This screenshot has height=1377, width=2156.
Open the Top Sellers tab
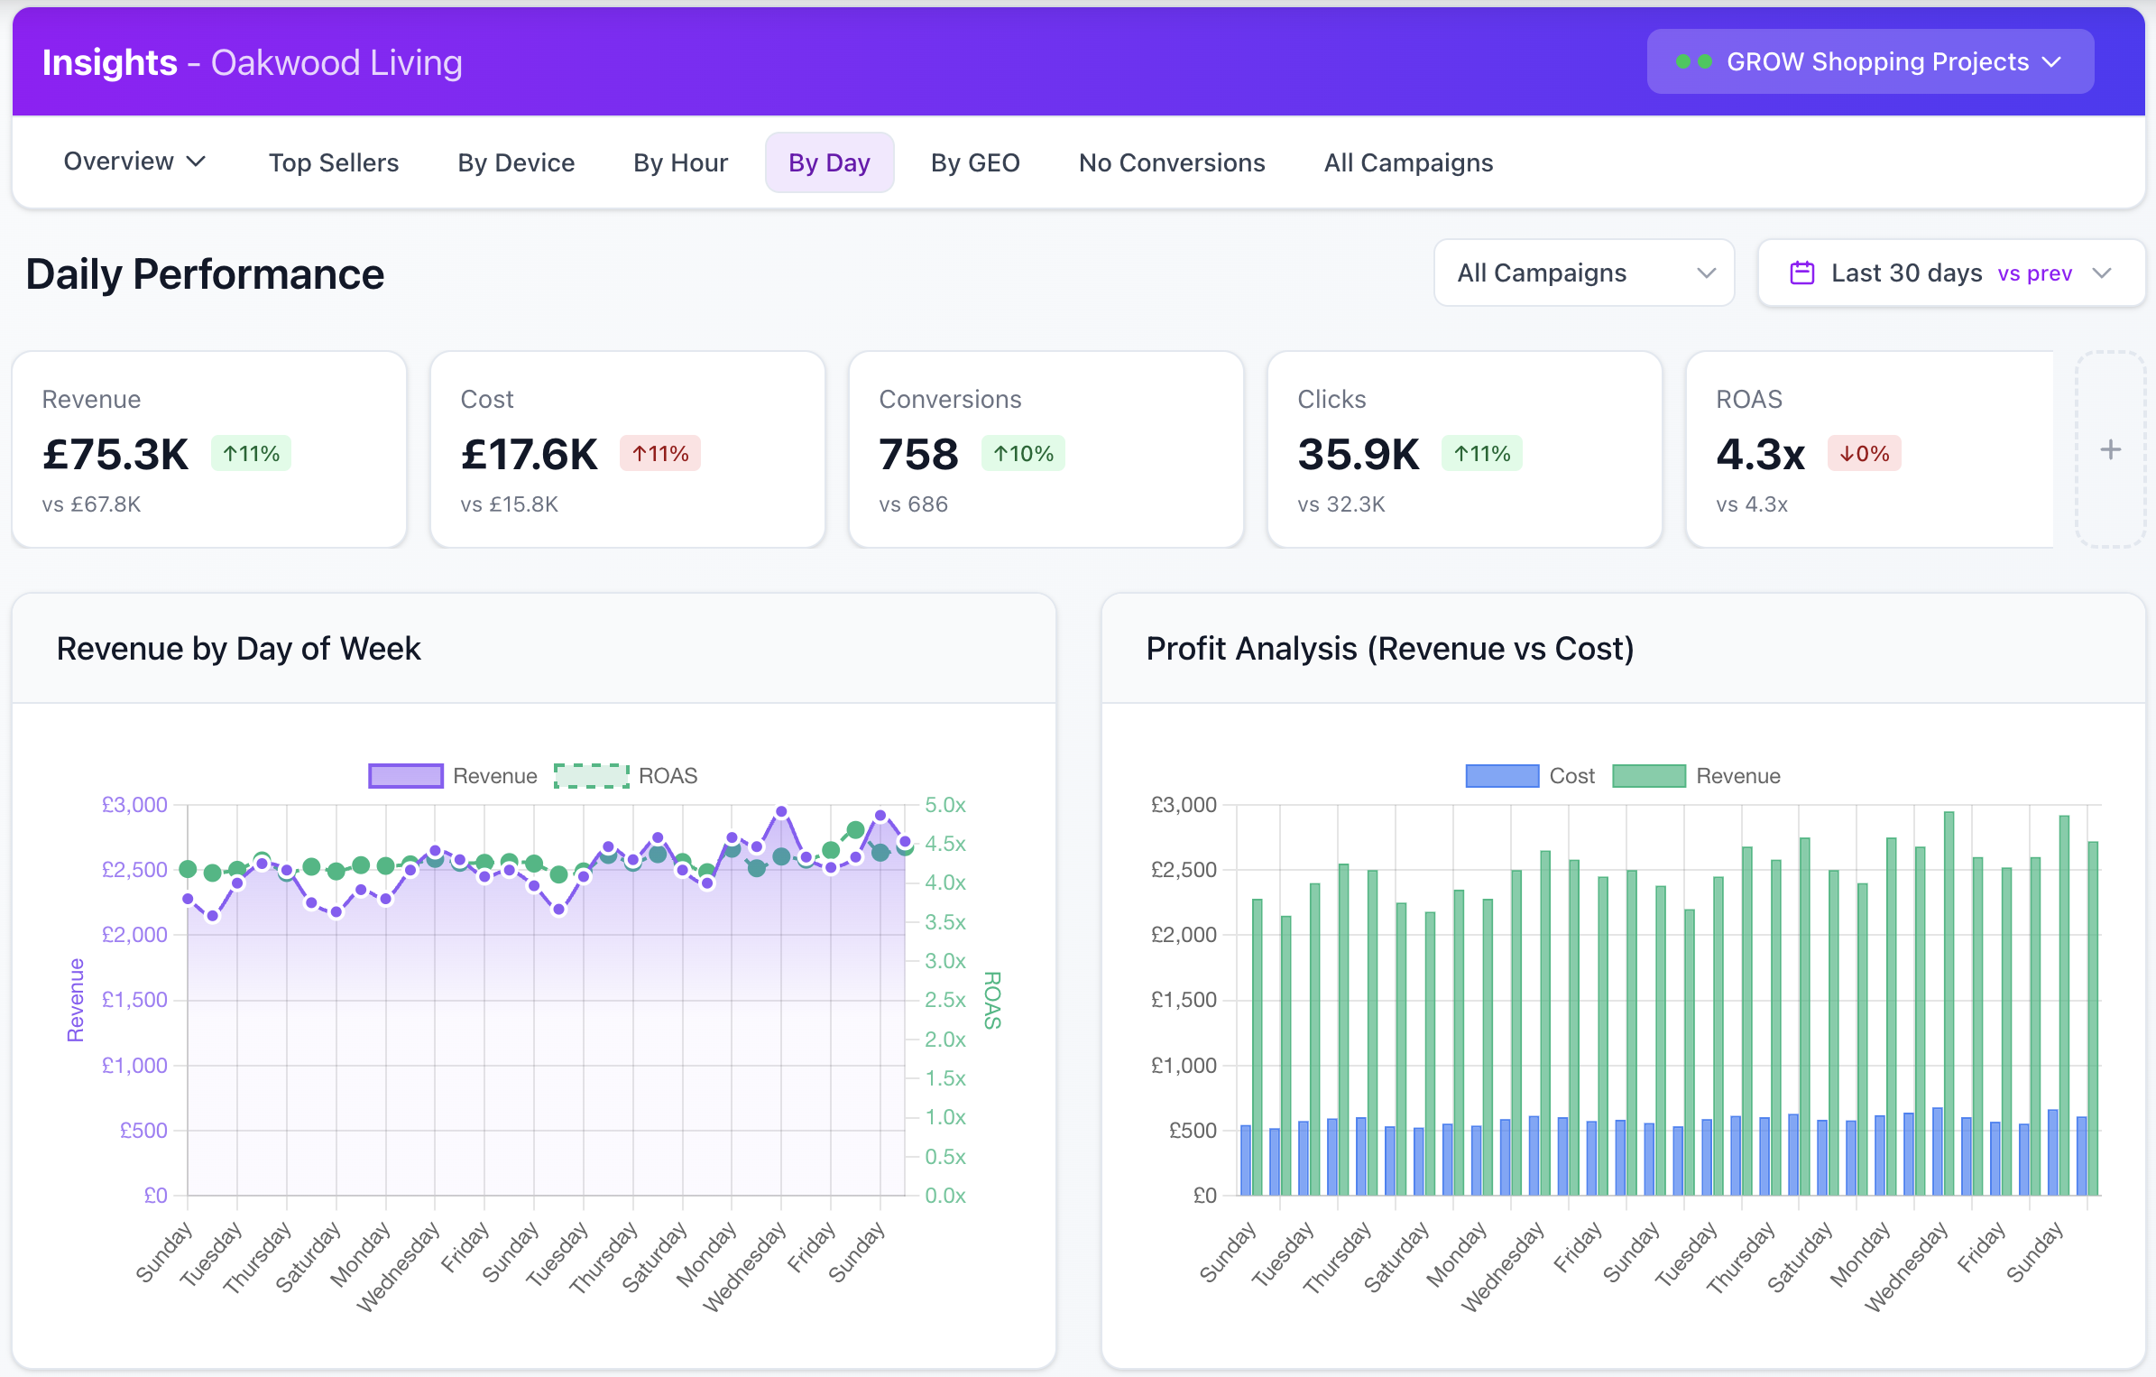coord(333,162)
